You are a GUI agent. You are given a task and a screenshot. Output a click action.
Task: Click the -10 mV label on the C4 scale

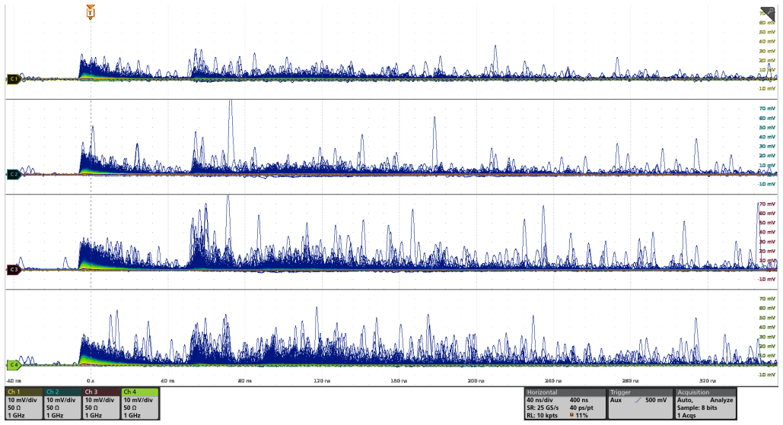(767, 375)
